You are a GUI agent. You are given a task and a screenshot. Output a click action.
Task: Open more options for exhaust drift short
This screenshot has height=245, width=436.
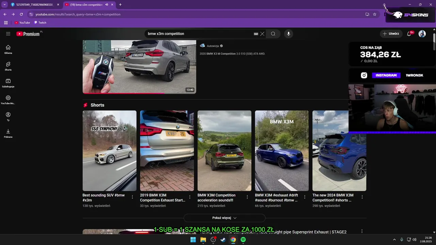point(305,197)
